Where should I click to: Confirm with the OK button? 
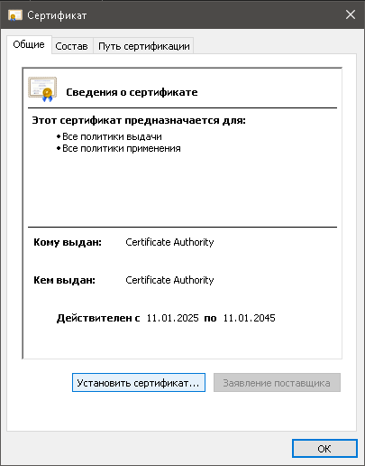point(324,449)
